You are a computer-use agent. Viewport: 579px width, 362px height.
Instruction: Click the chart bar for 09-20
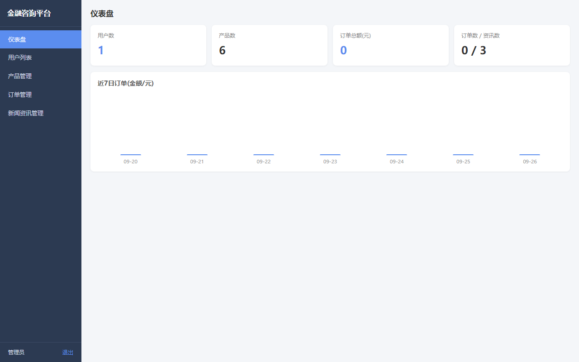point(131,155)
